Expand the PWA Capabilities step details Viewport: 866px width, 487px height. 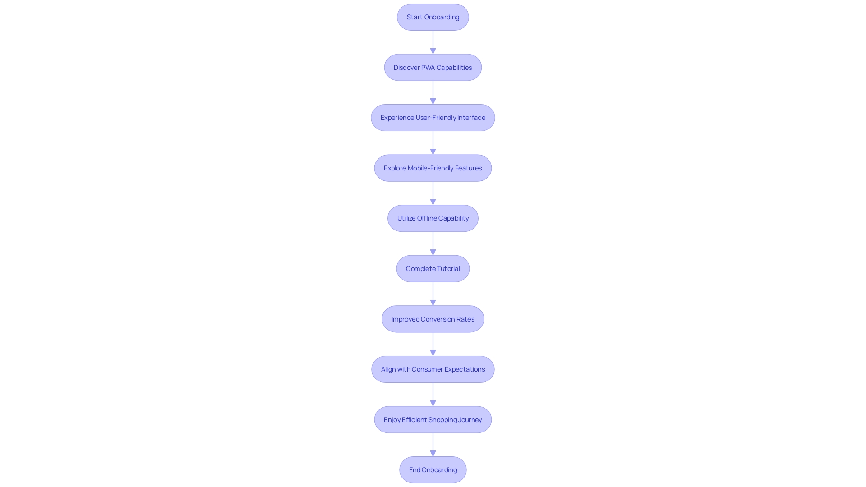(x=433, y=67)
